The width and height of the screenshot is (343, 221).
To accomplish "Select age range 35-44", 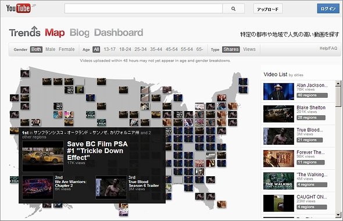I will 156,49.
